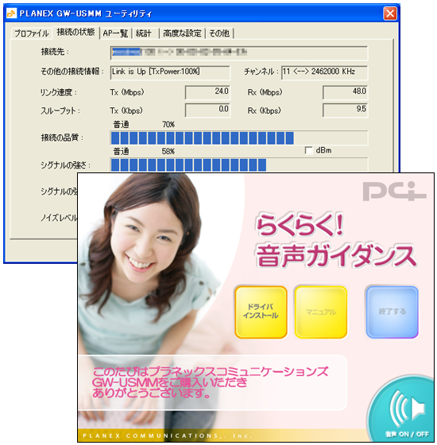Click the PLANEX COMMUNICATIONS footer text
Image resolution: width=437 pixels, height=445 pixels.
[x=168, y=435]
